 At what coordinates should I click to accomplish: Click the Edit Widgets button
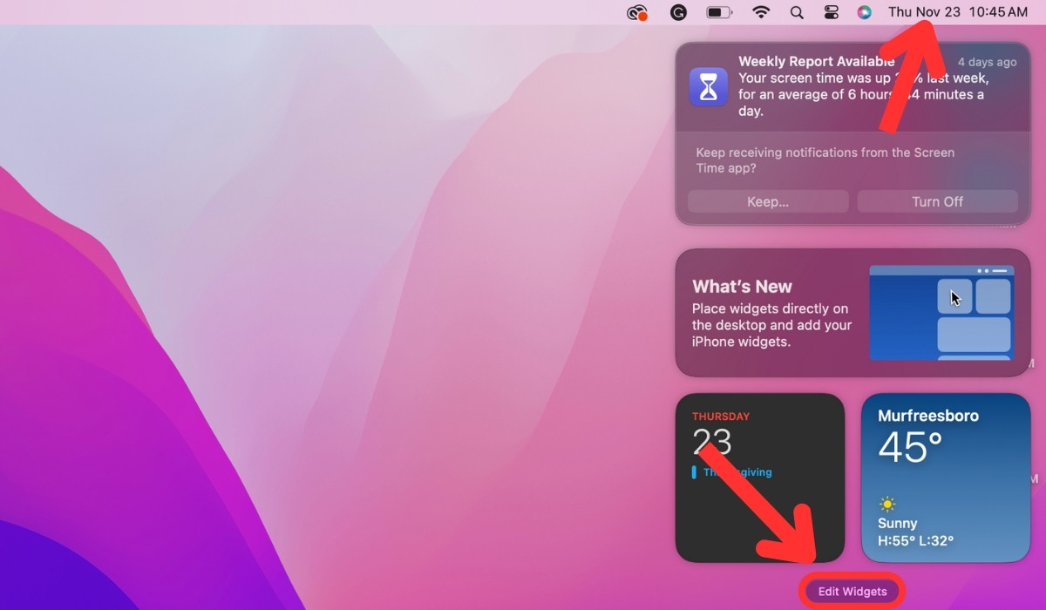click(852, 590)
